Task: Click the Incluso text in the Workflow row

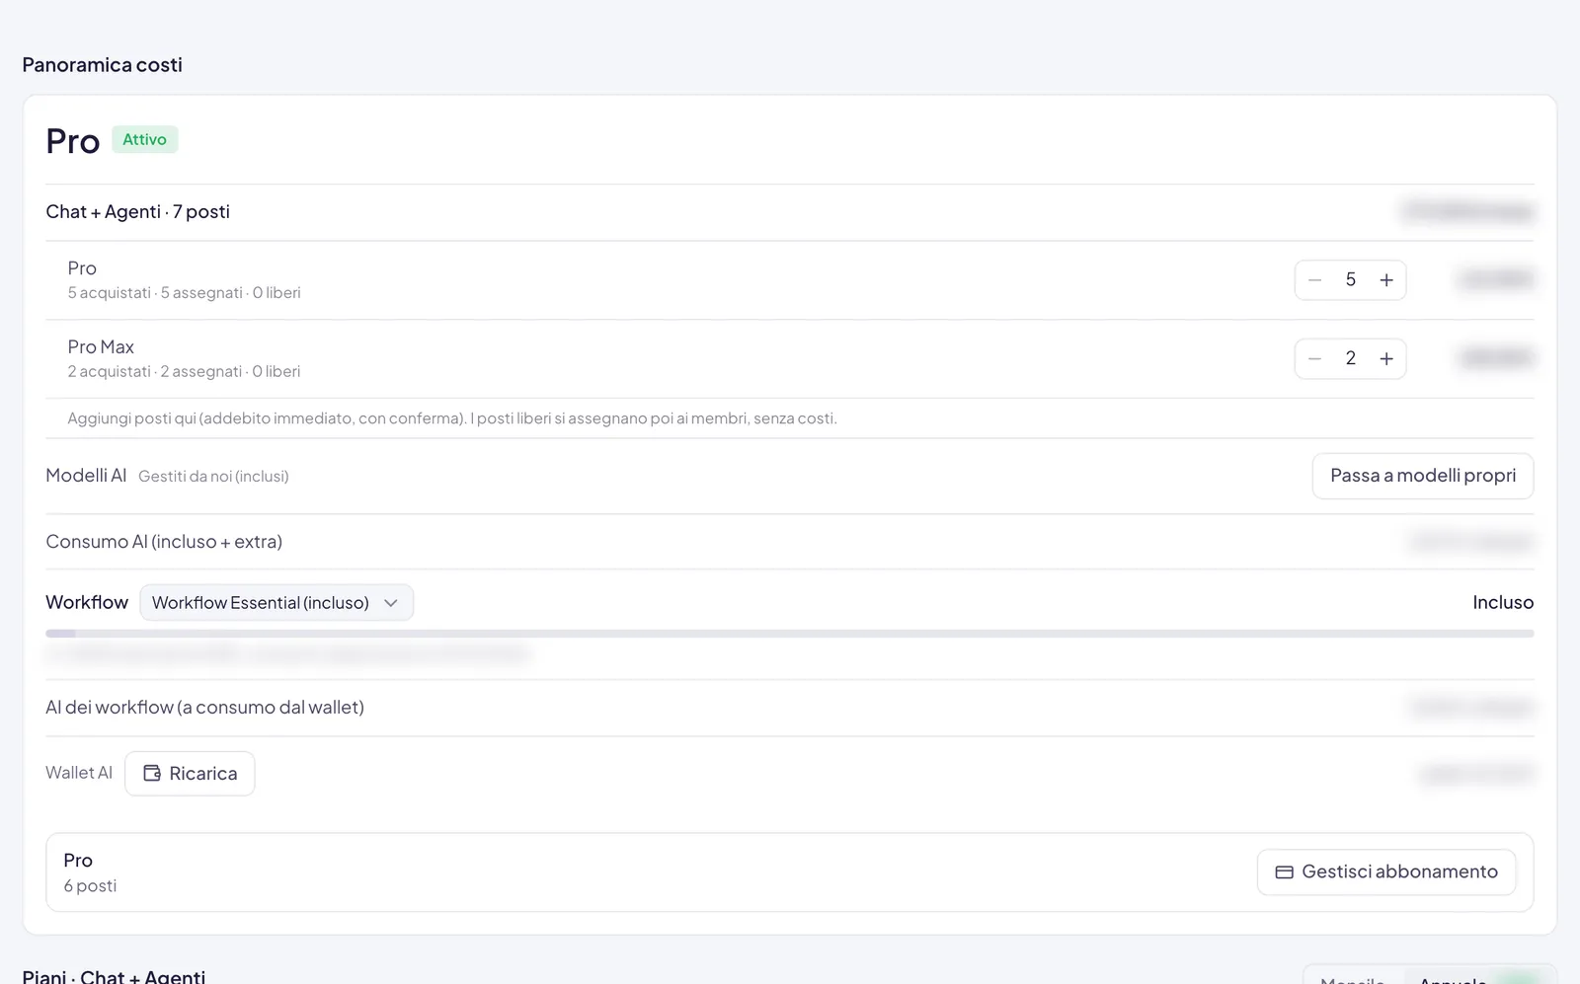Action: point(1503,603)
